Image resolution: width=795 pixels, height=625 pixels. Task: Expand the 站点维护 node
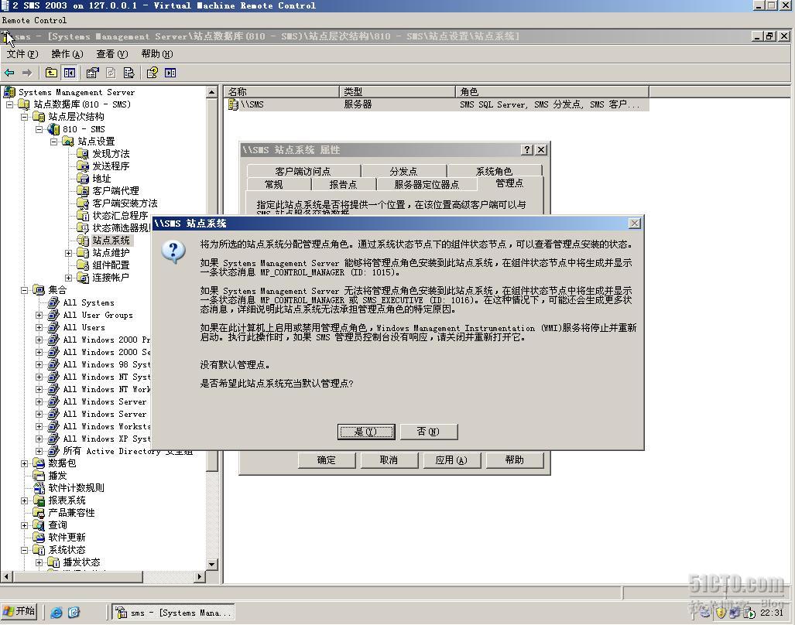[x=68, y=253]
